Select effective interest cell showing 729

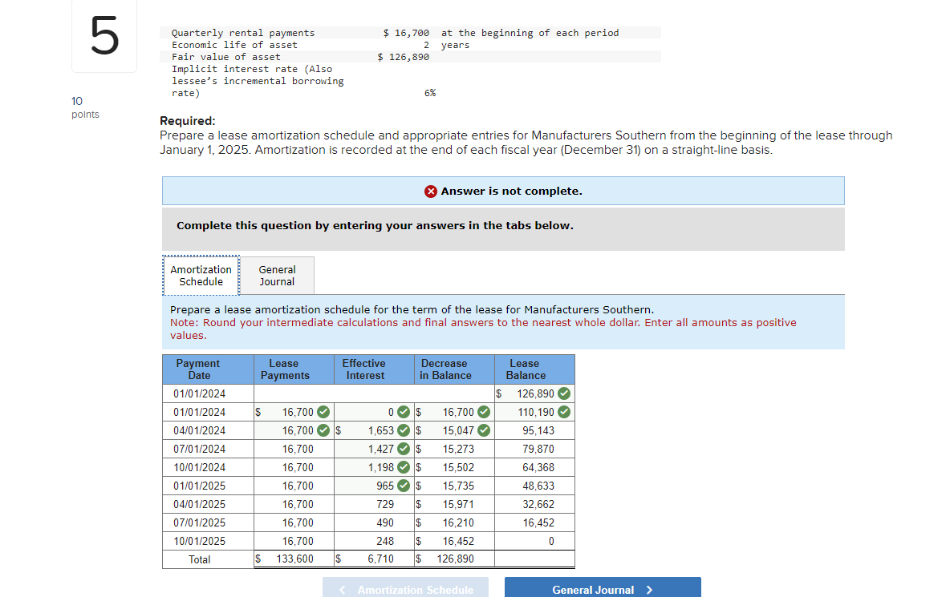click(374, 505)
